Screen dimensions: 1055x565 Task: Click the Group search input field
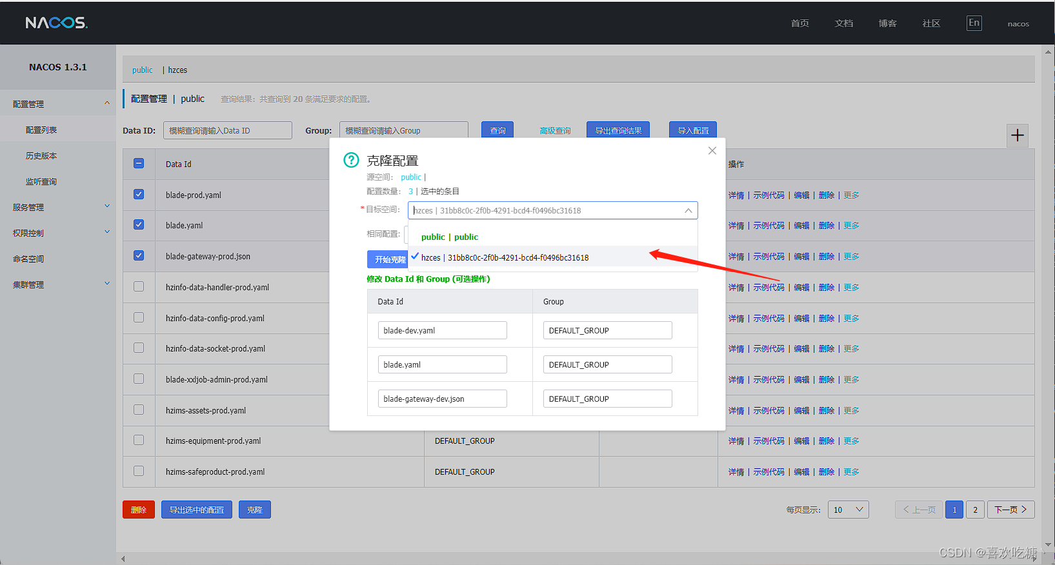[x=404, y=130]
